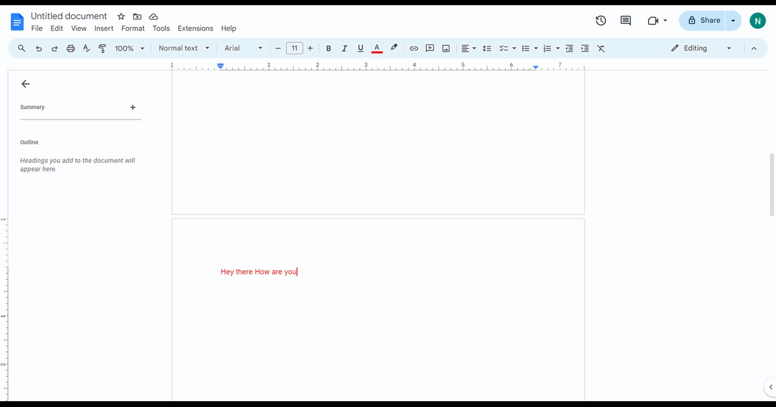Click the vertical scrollbar thumb
776x407 pixels.
pyautogui.click(x=771, y=184)
